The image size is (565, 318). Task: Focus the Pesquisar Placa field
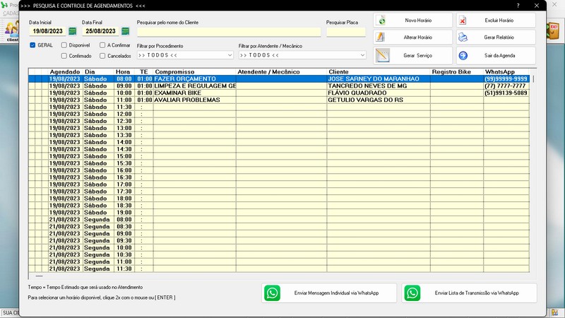[346, 32]
